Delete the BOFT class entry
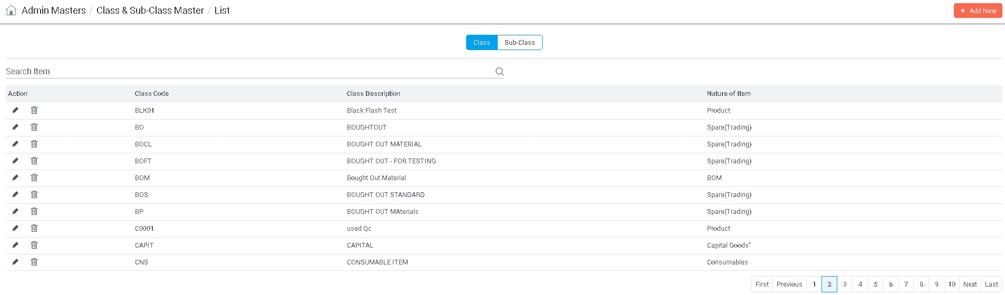 34,161
